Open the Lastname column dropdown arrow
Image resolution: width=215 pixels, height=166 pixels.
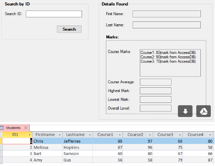tap(90, 135)
